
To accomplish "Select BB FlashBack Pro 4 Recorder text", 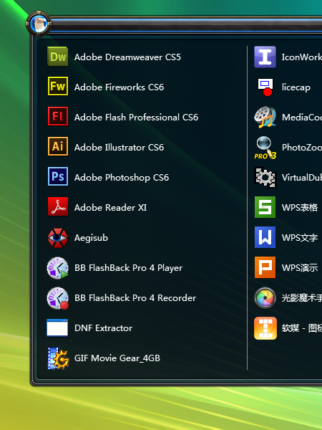I will [135, 298].
